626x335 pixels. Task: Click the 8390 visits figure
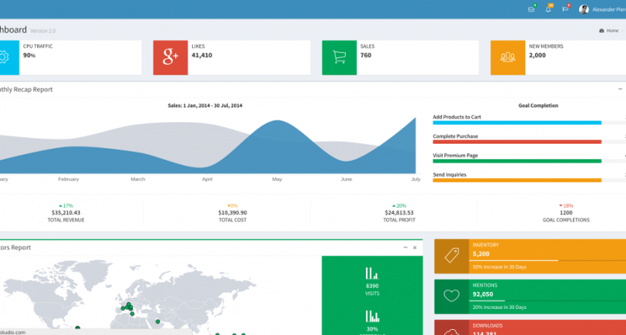[372, 286]
